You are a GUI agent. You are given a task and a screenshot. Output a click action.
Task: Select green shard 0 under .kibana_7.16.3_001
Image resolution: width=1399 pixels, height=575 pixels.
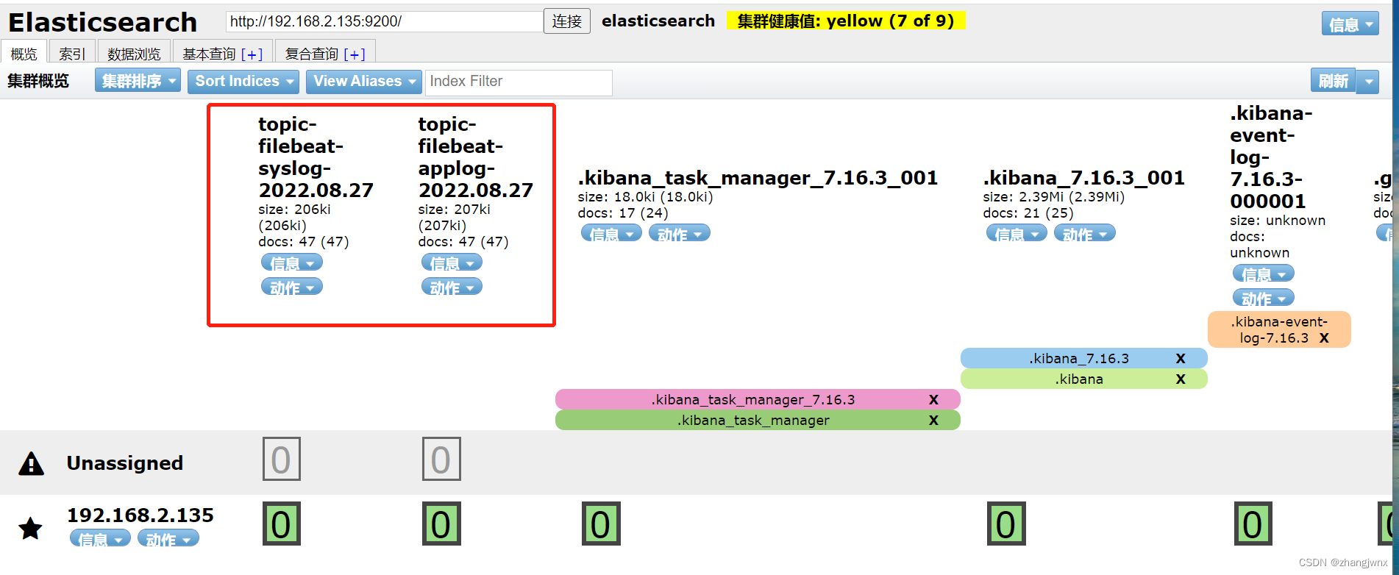(1006, 524)
